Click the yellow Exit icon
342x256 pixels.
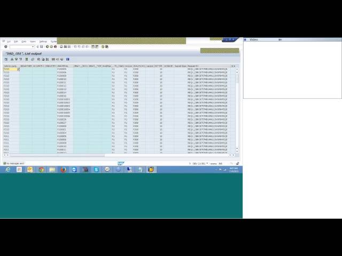tap(51, 46)
